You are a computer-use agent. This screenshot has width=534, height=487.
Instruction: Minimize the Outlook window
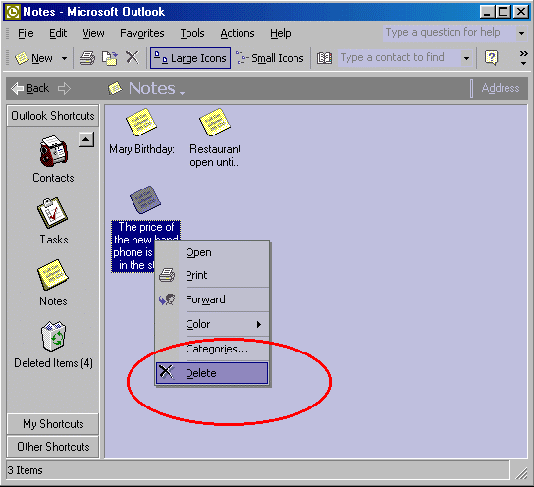(x=487, y=12)
